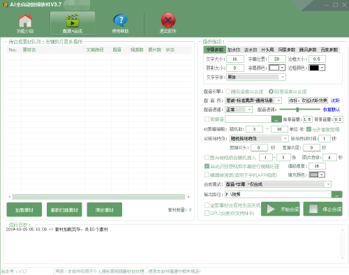Click the queue list left scroll arrow
349x275 pixels.
pos(10,197)
